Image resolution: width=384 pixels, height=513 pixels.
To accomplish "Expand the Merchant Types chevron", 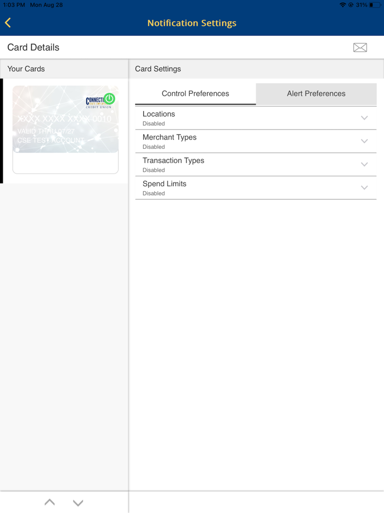I will tap(364, 141).
